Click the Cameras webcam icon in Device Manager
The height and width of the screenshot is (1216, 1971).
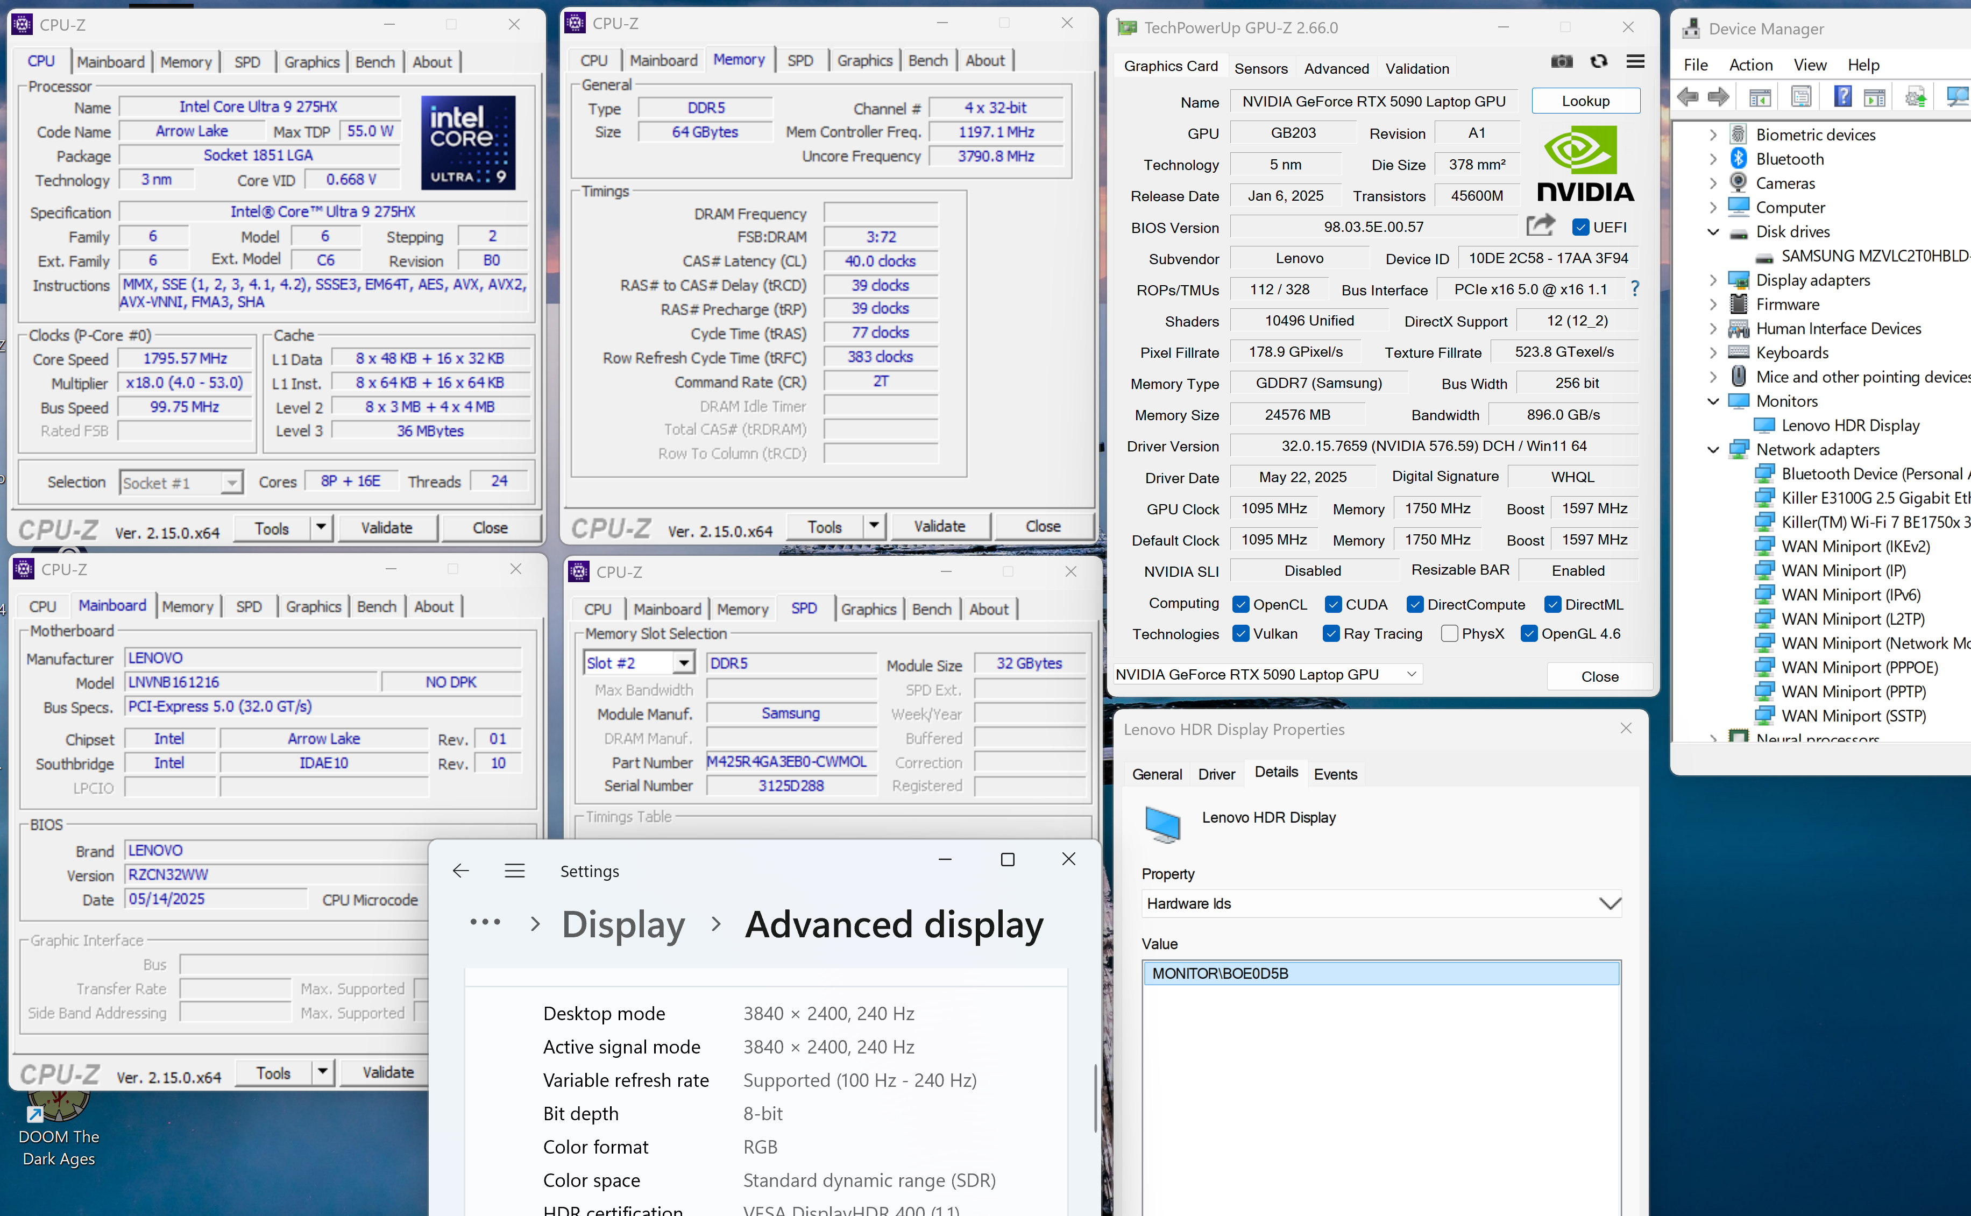point(1739,182)
